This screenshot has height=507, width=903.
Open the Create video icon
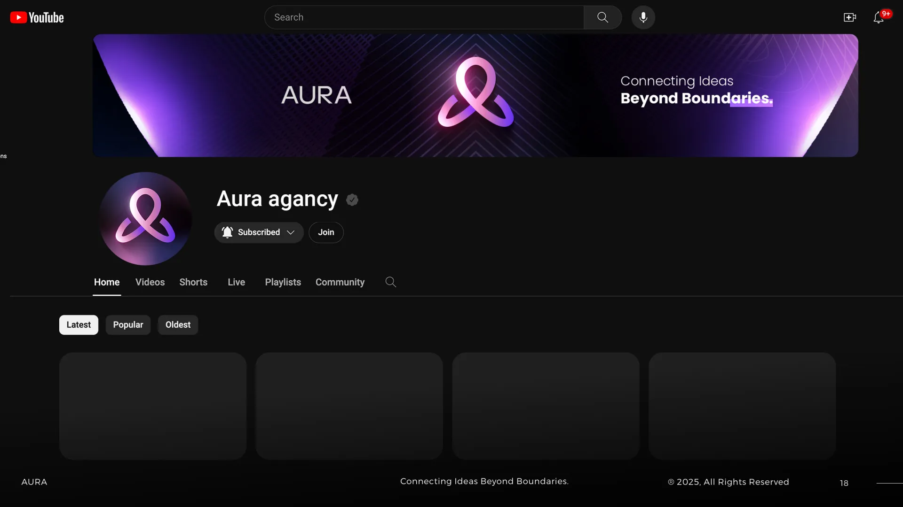click(849, 17)
